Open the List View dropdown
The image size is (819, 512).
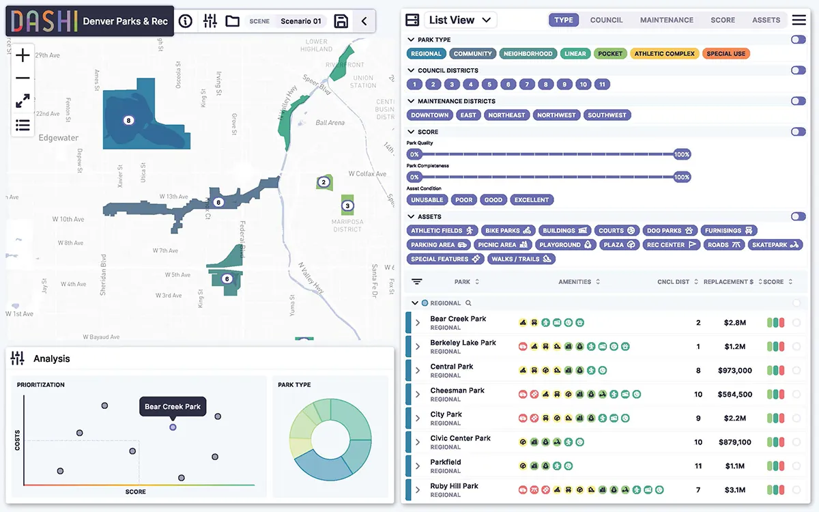(x=459, y=20)
